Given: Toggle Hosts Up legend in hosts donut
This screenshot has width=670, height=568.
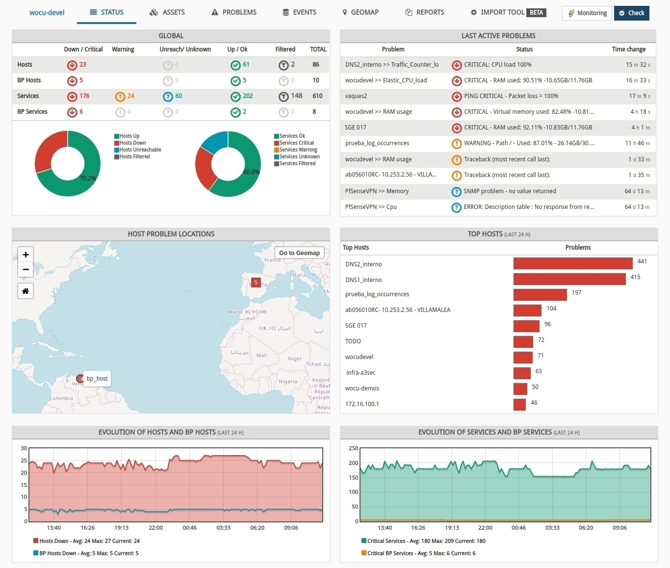Looking at the screenshot, I should 127,136.
